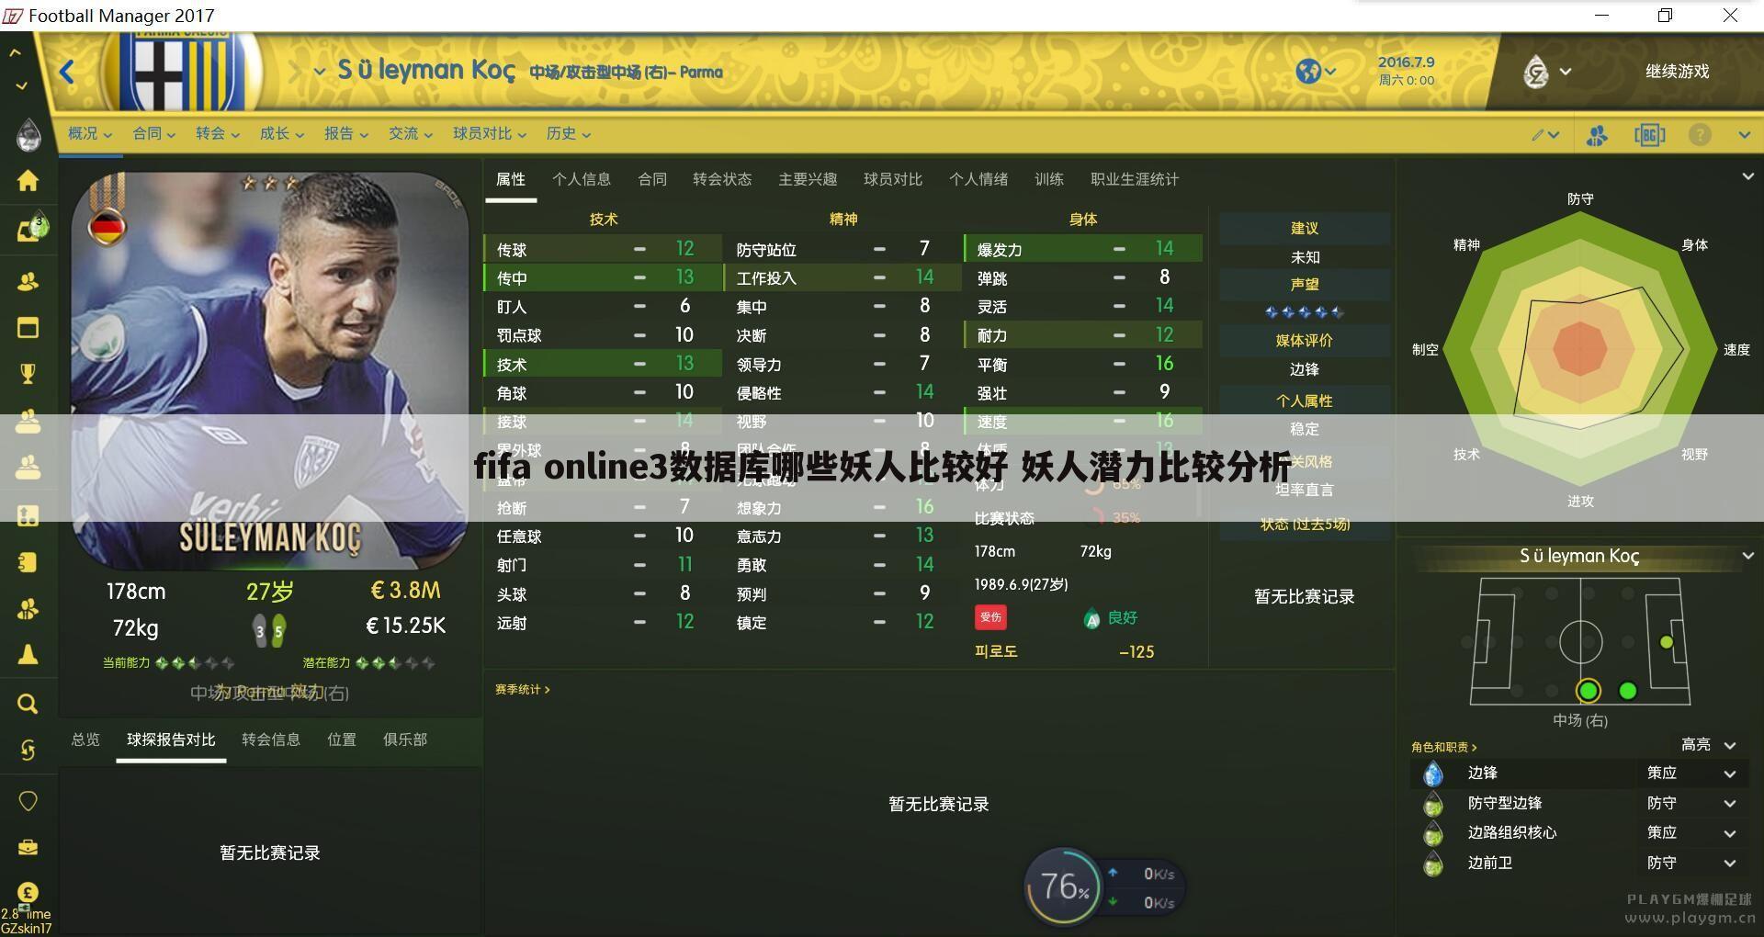Switch to the 个人信息 tab
Image resolution: width=1764 pixels, height=937 pixels.
tap(581, 180)
